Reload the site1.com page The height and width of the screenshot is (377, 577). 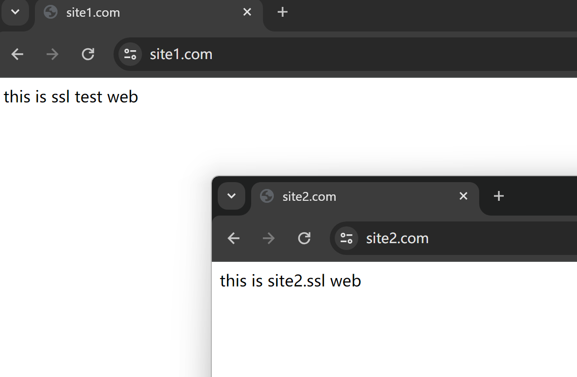coord(88,54)
